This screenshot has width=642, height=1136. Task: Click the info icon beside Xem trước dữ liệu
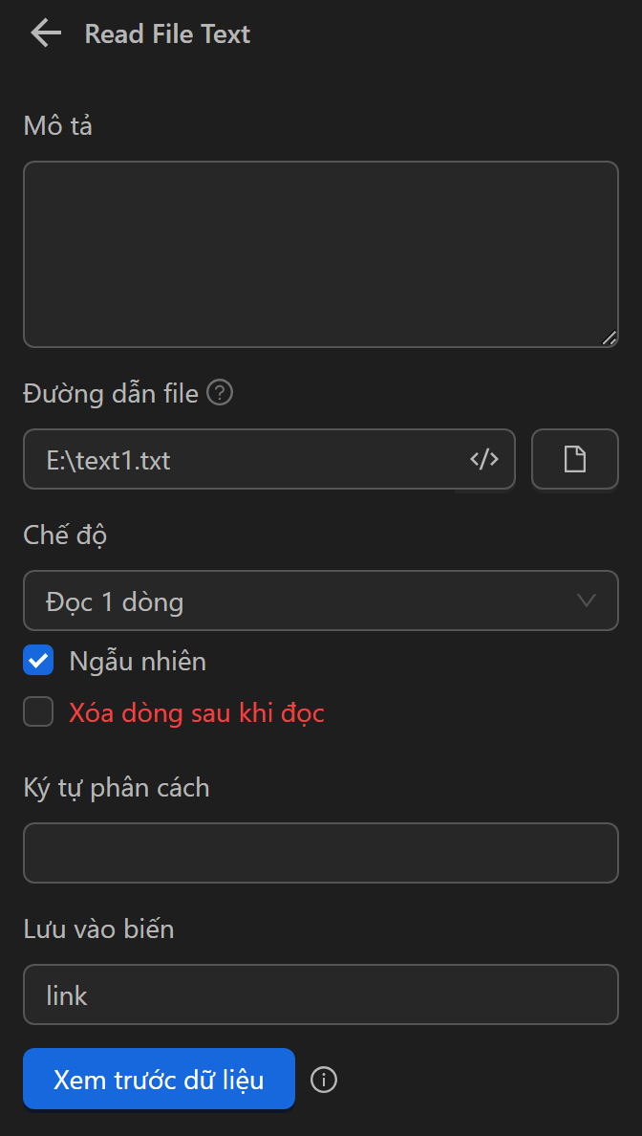click(323, 1080)
